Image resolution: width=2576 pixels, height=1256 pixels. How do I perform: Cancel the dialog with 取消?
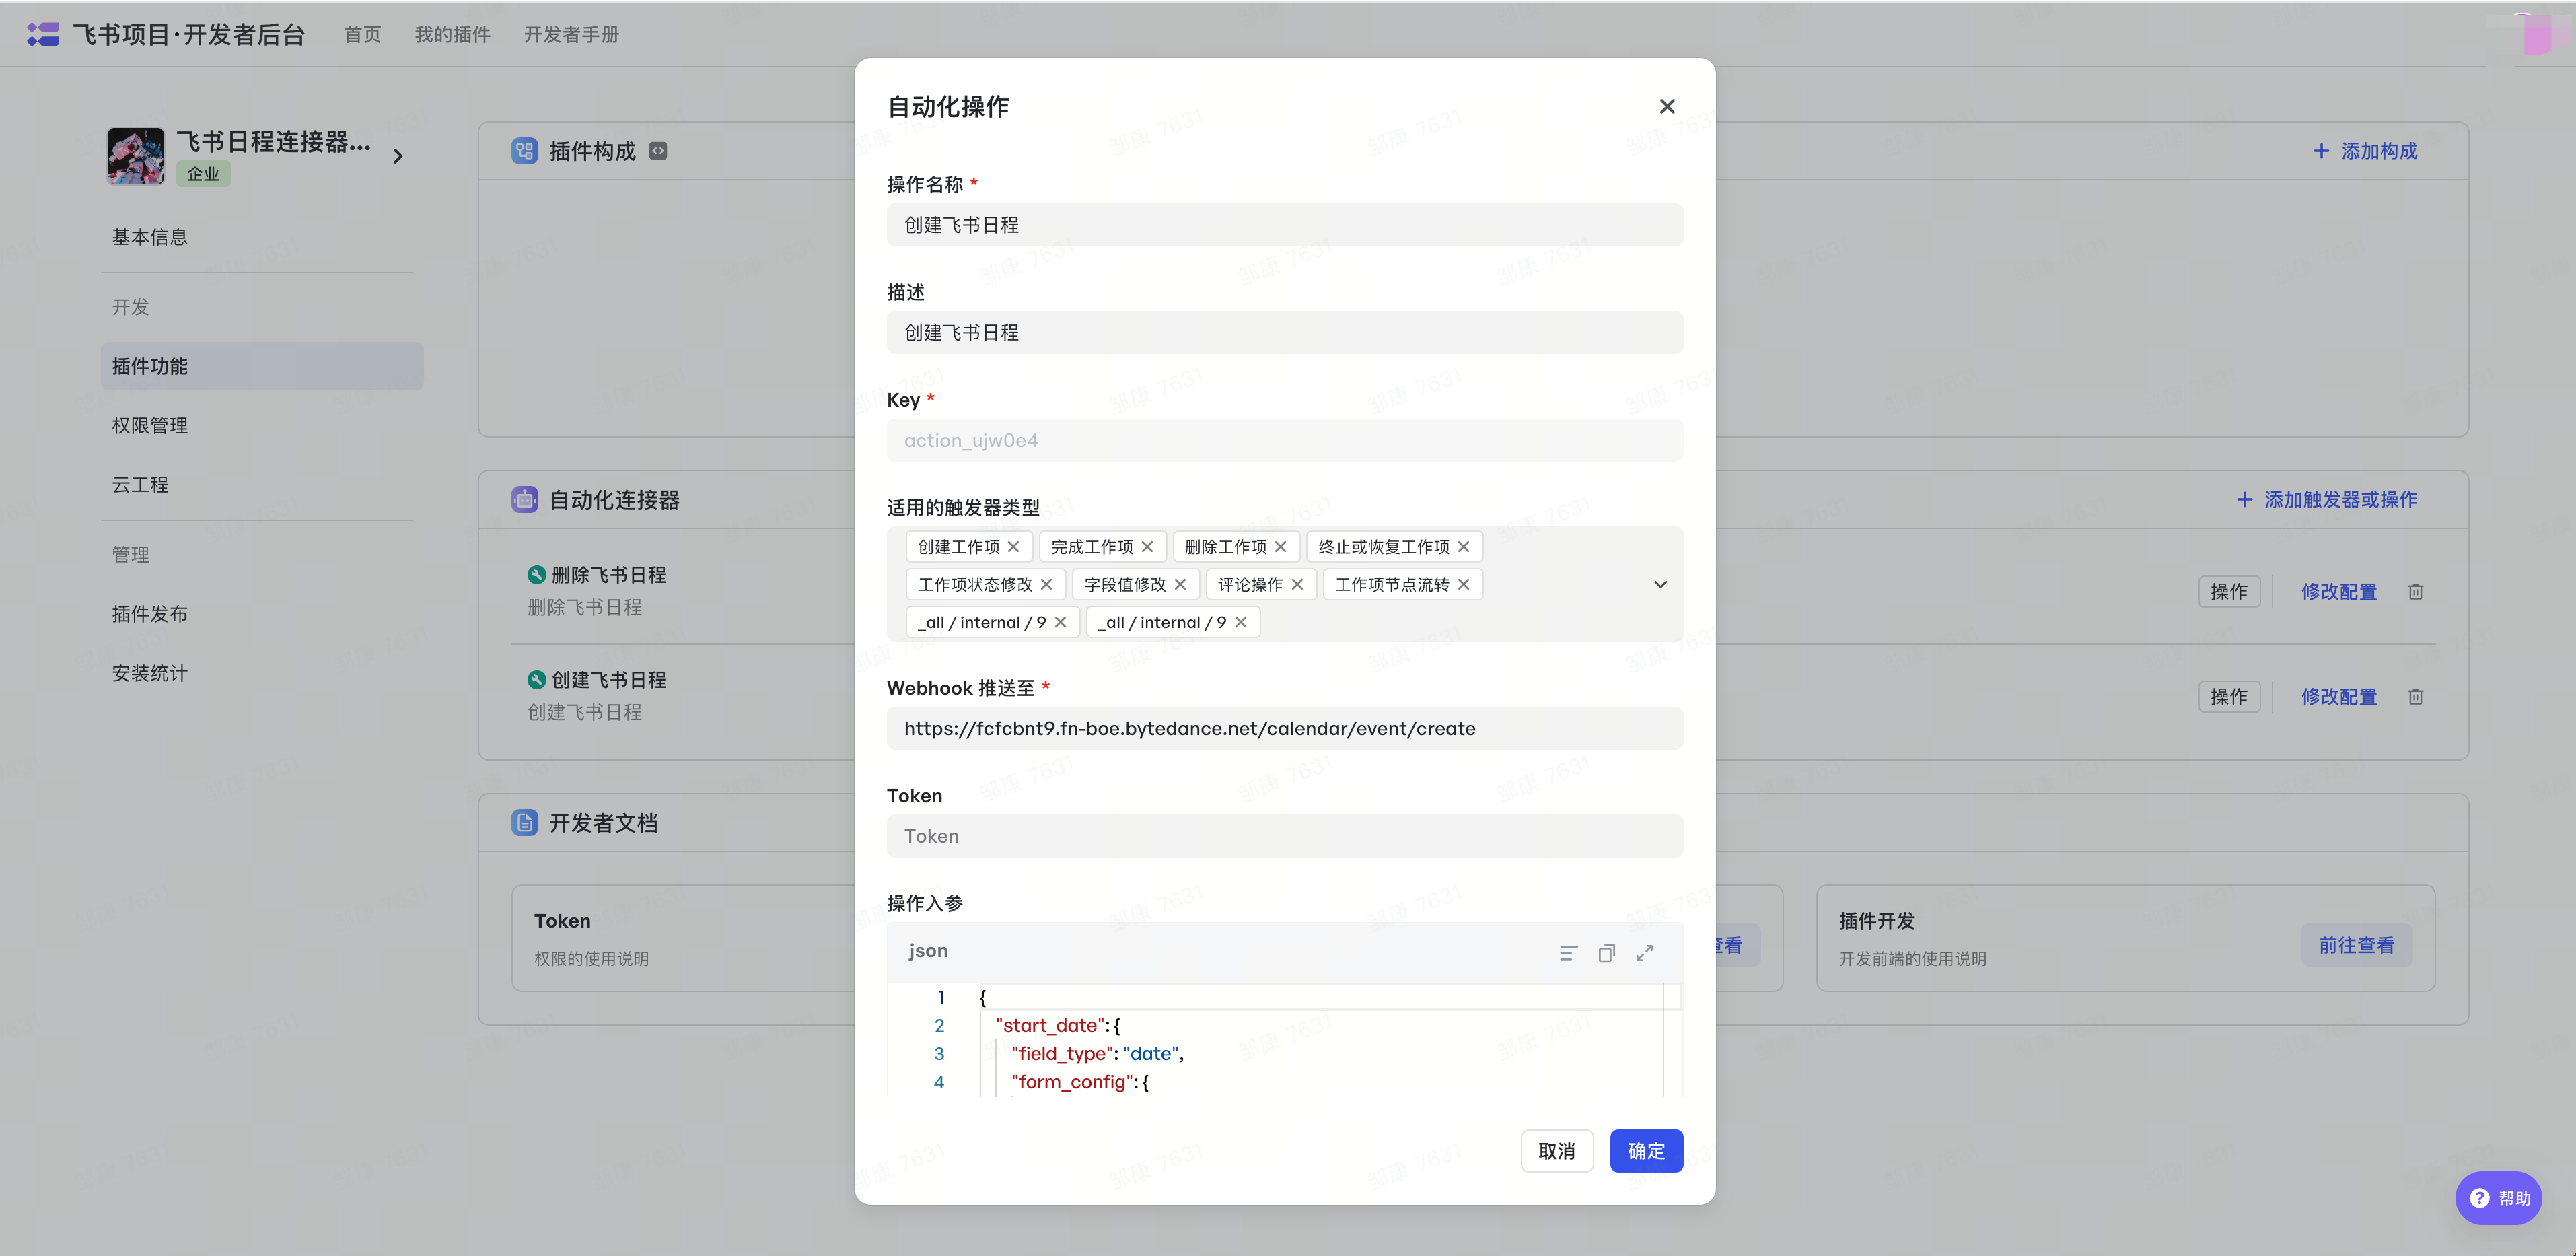click(1557, 1151)
